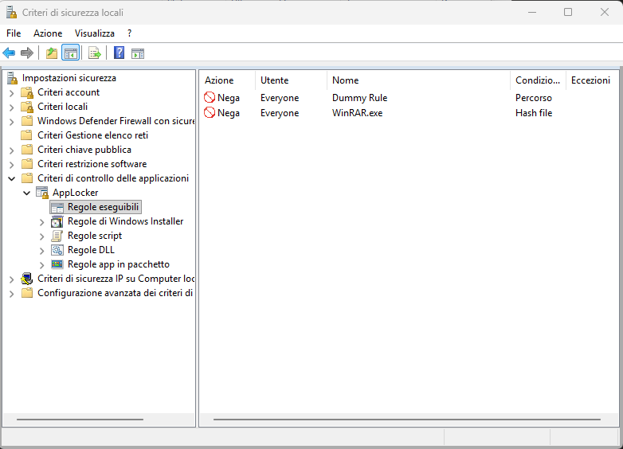Sort by the Azione column header
Screen dimensions: 623x449
point(227,80)
